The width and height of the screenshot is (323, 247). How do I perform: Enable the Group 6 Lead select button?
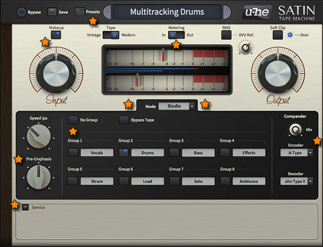coord(124,181)
